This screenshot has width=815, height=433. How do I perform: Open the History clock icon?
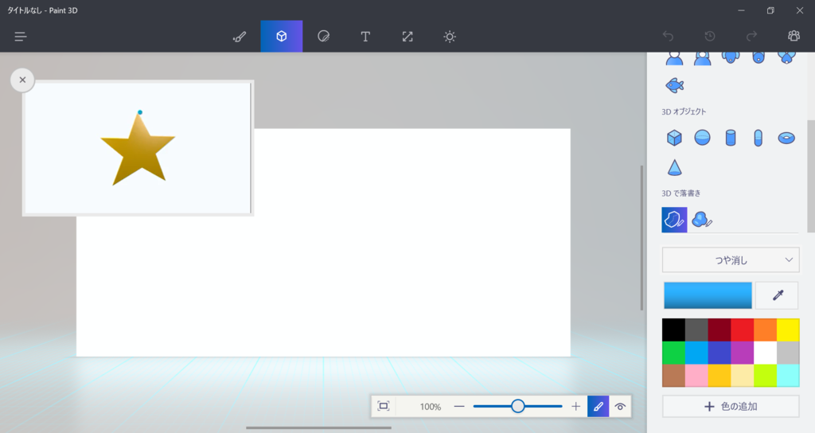[709, 37]
